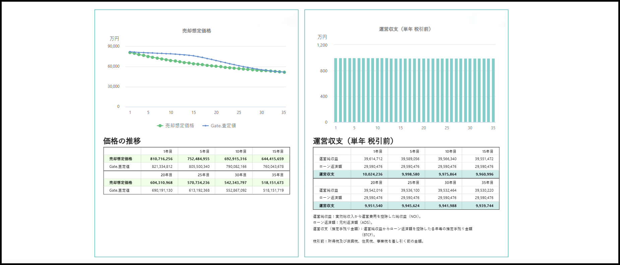Click the first bar in the 運営収支 bar chart
620x265 pixels.
coord(336,90)
